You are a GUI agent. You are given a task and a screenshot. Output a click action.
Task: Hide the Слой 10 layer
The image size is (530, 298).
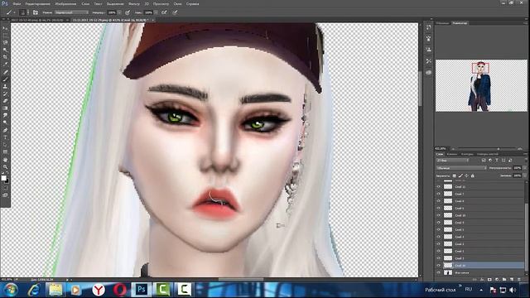pos(439,215)
